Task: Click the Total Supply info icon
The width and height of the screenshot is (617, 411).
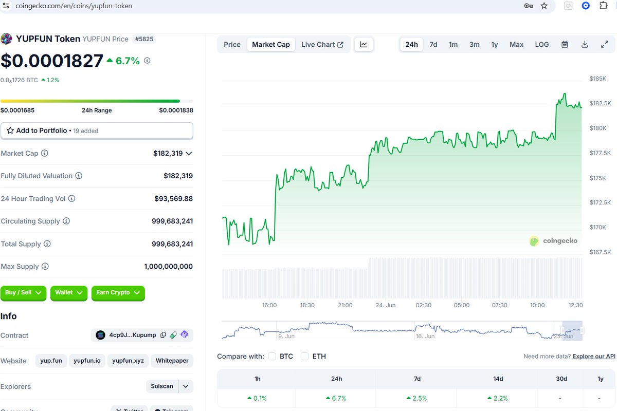Action: pyautogui.click(x=47, y=244)
